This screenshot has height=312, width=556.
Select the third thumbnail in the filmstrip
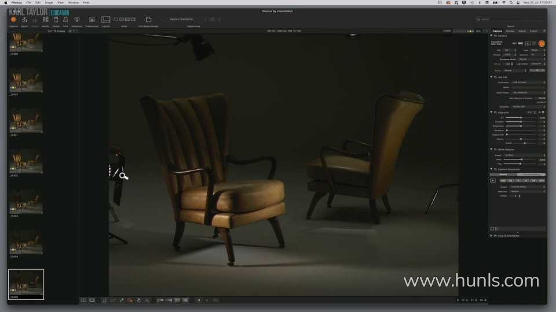26,121
